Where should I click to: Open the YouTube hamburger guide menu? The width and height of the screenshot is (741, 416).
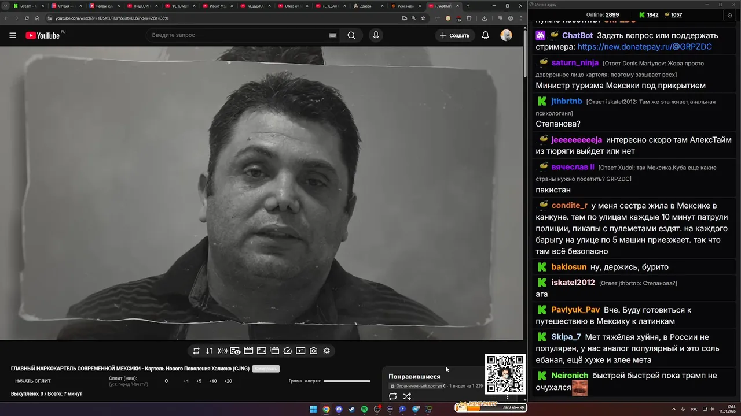coord(13,35)
